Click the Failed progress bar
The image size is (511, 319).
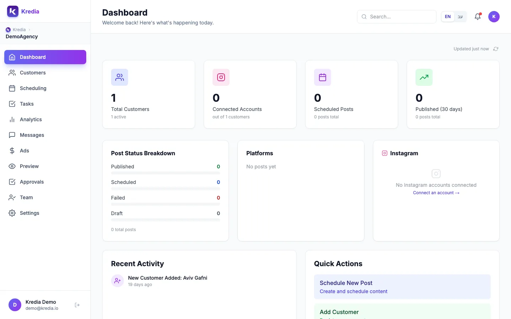click(165, 204)
